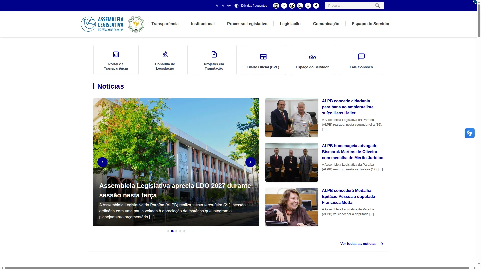This screenshot has width=481, height=270.
Task: Open Dúvidas frequentes link
Action: 254,6
